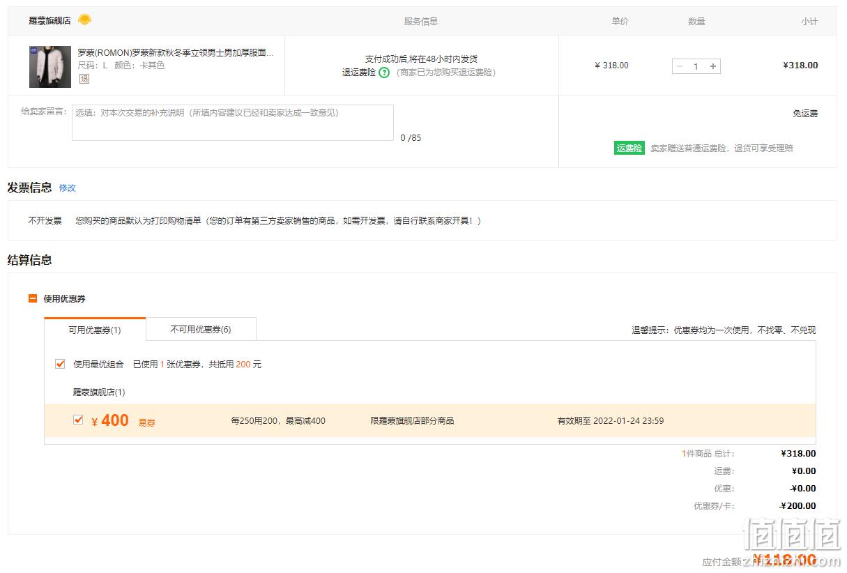Toggle the 使用最优组合 checkbox
The height and width of the screenshot is (573, 847).
click(x=61, y=364)
